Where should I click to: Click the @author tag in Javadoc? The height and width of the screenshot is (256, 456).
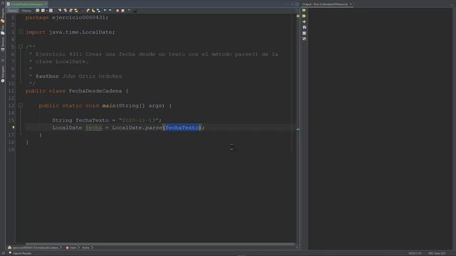coord(47,76)
